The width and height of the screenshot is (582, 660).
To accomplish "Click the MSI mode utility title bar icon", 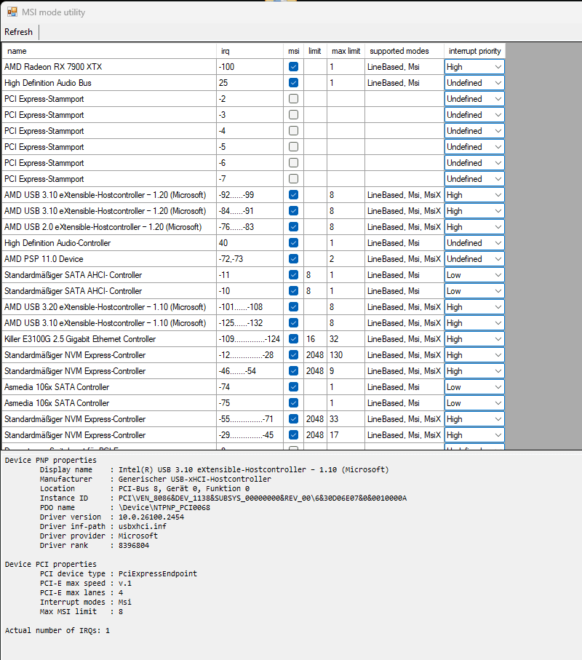I will click(12, 12).
